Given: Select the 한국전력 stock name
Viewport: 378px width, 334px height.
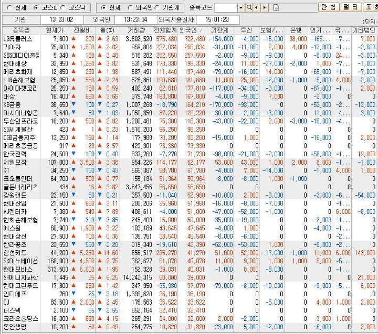Looking at the screenshot, I should 15,154.
